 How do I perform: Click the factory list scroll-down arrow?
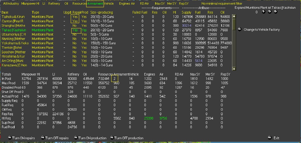[234, 69]
